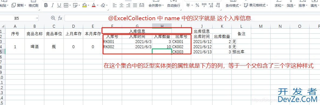
Task: Justify text alignment
Action: (135, 5)
